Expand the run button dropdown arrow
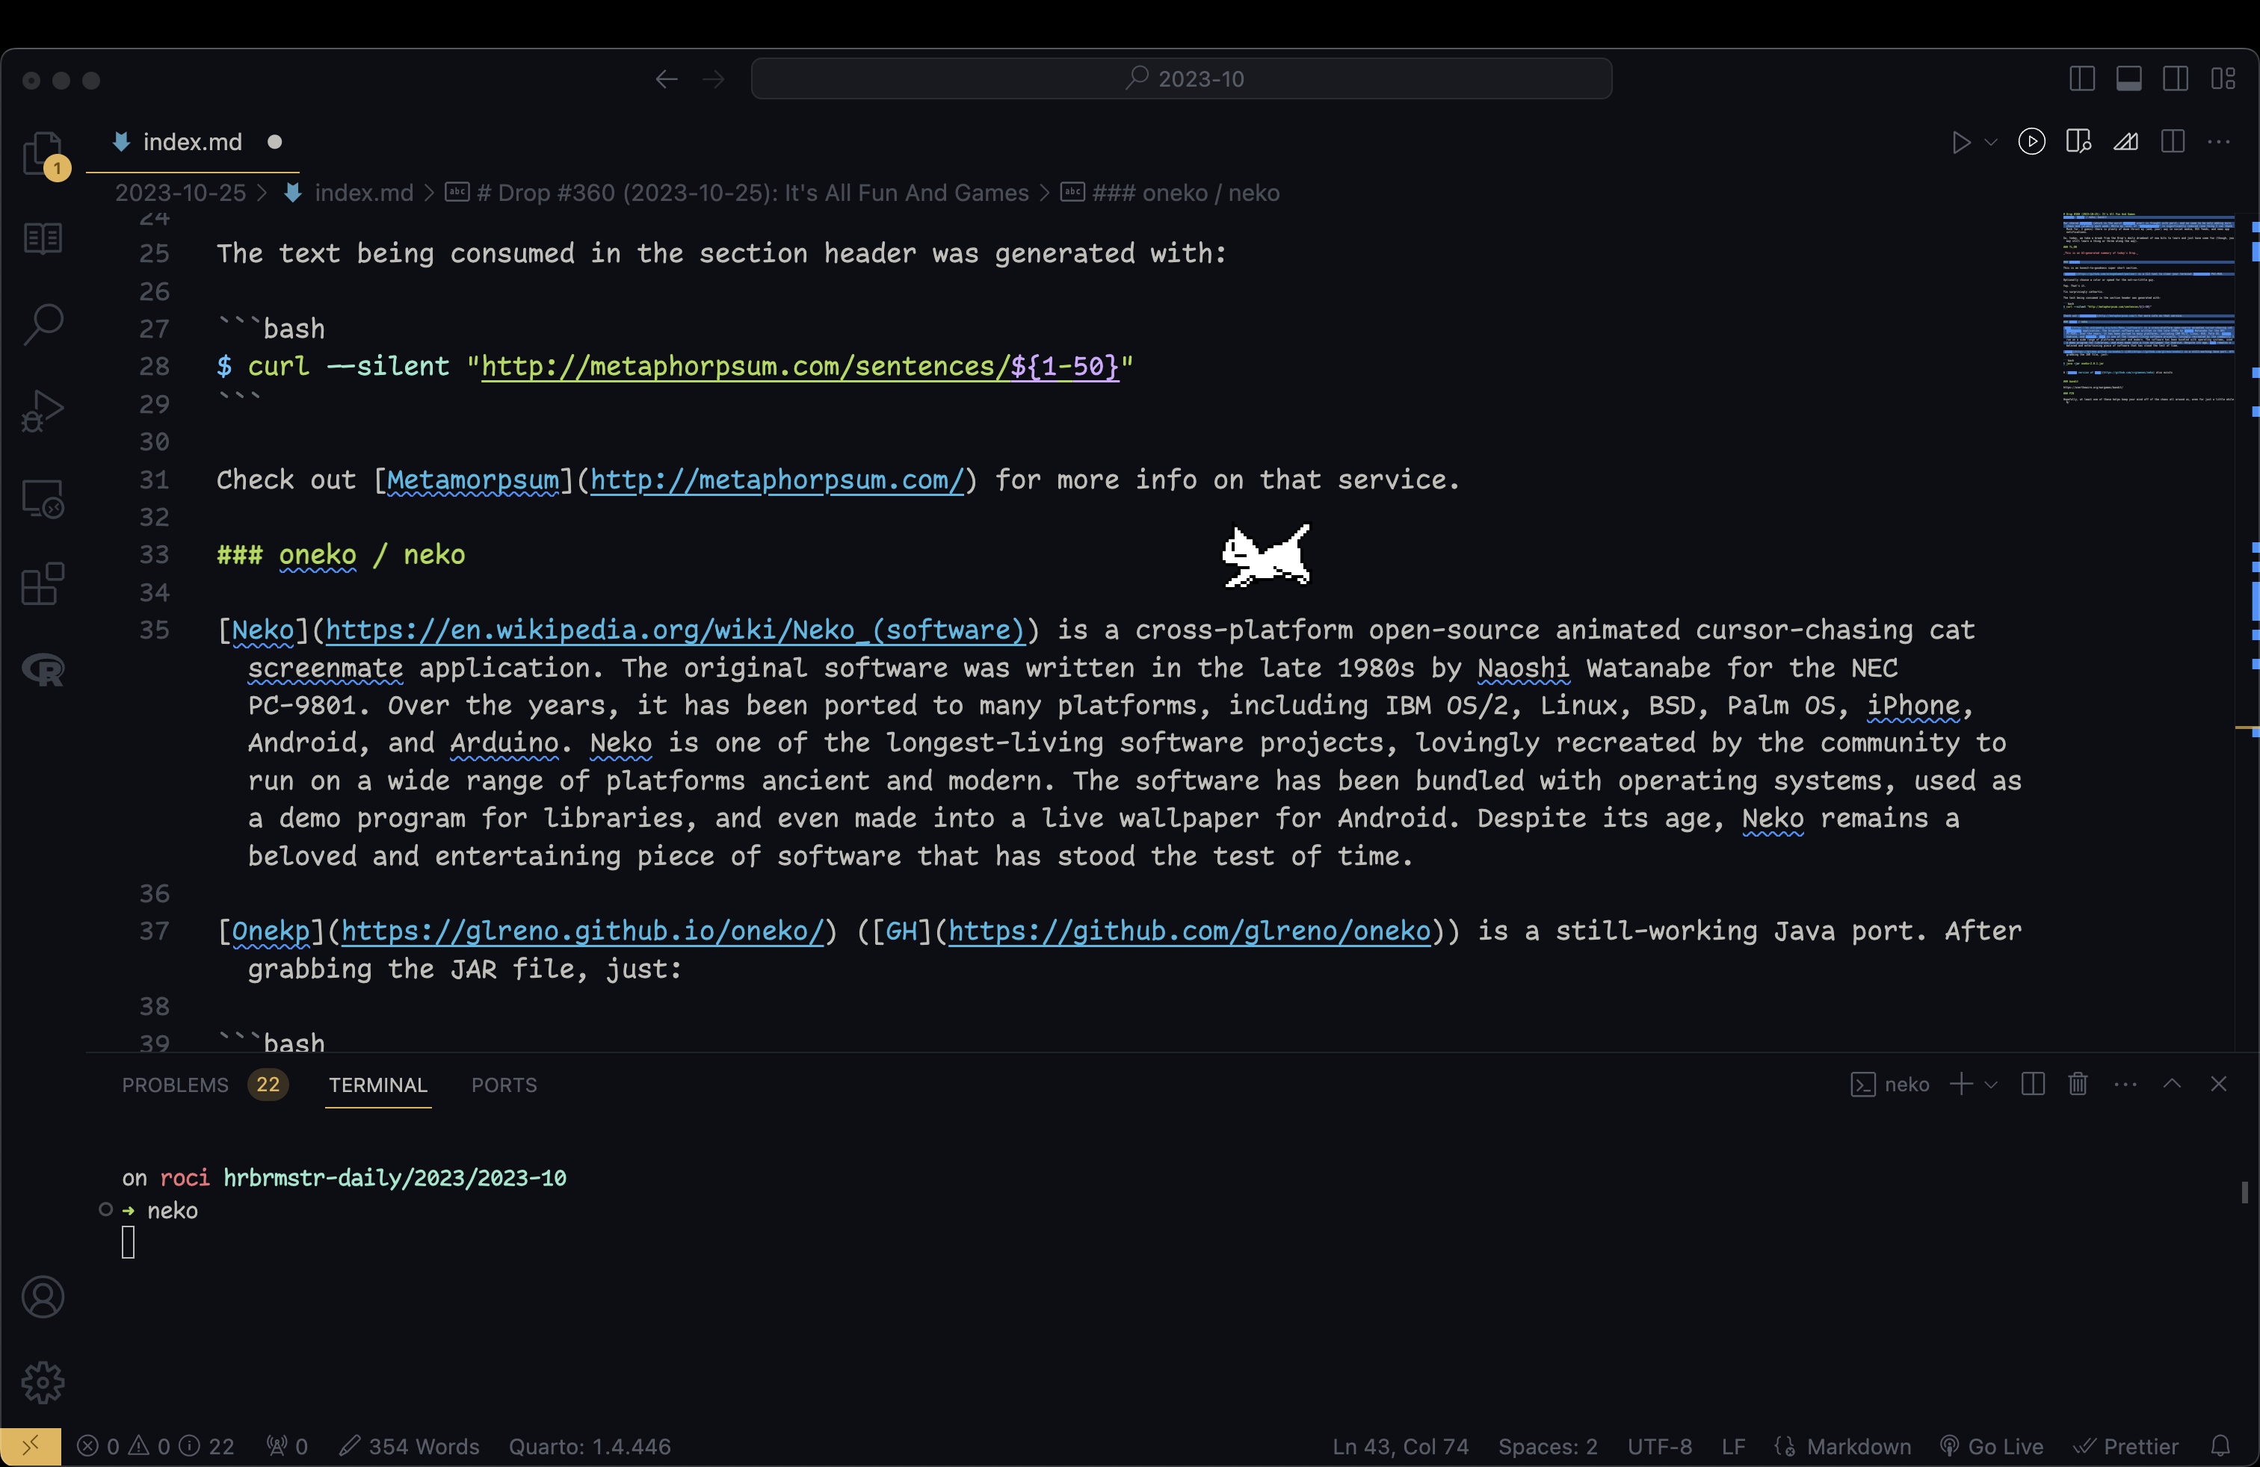The image size is (2260, 1467). (x=1991, y=143)
